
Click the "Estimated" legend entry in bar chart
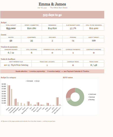pos(29,81)
